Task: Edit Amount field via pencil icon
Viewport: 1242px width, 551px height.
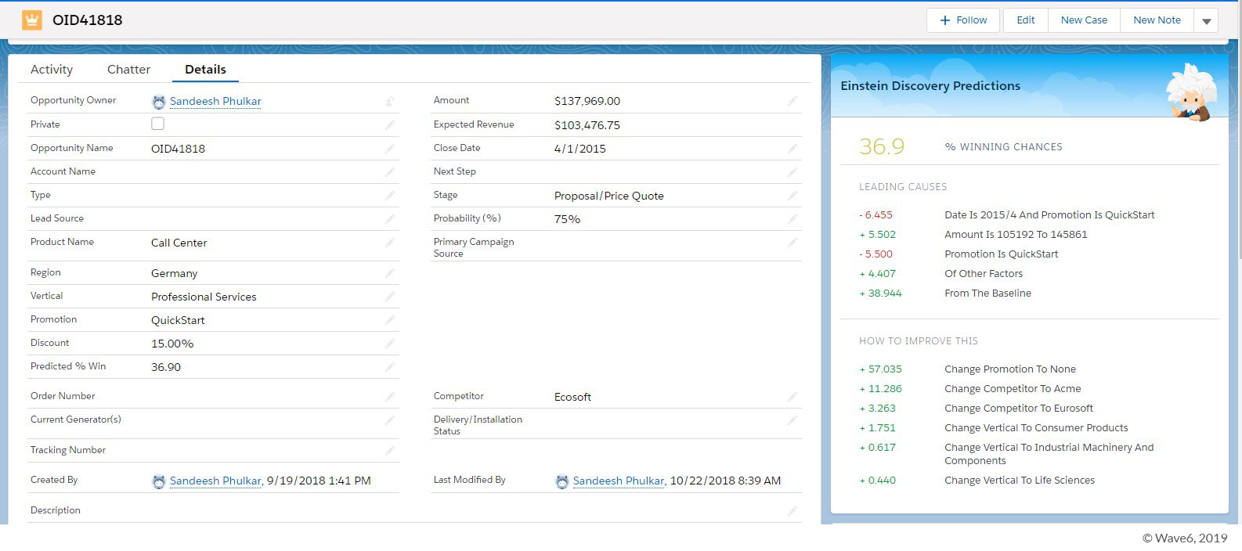Action: 792,101
